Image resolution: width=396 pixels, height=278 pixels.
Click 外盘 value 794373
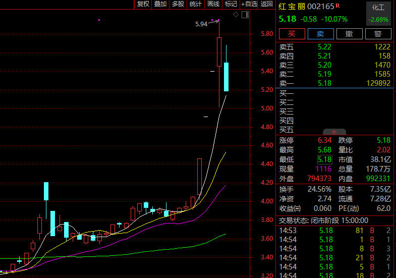(x=319, y=179)
